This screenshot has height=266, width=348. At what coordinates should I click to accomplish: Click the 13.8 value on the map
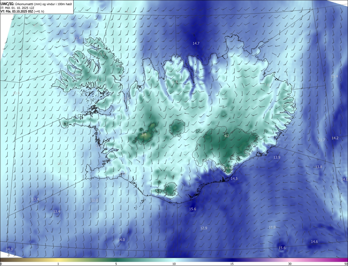(319, 167)
